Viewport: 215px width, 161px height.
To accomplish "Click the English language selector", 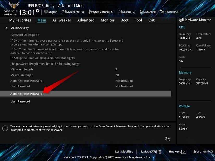I will pos(51,12).
